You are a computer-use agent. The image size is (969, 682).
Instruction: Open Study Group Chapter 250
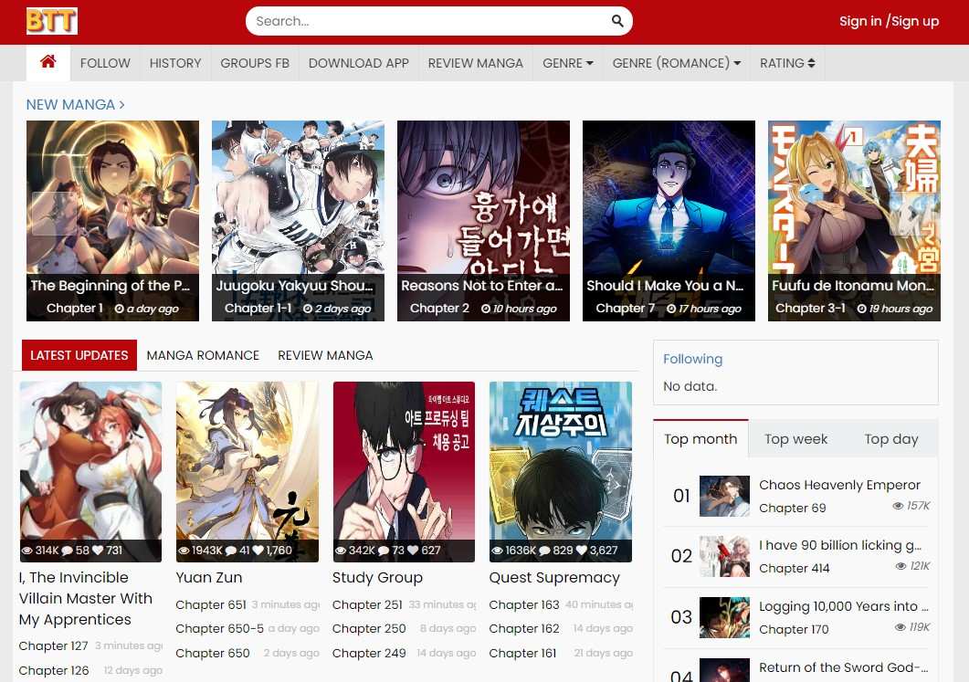point(369,629)
